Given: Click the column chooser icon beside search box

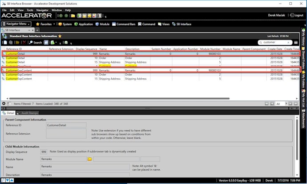Looking at the screenshot, I should (x=296, y=42).
